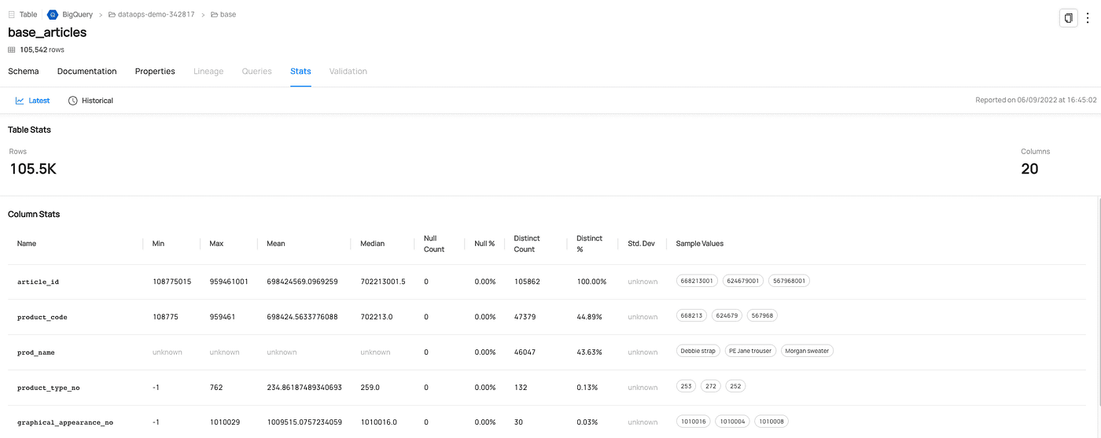Click the Distinct Count column header
The image size is (1101, 438).
coord(527,244)
